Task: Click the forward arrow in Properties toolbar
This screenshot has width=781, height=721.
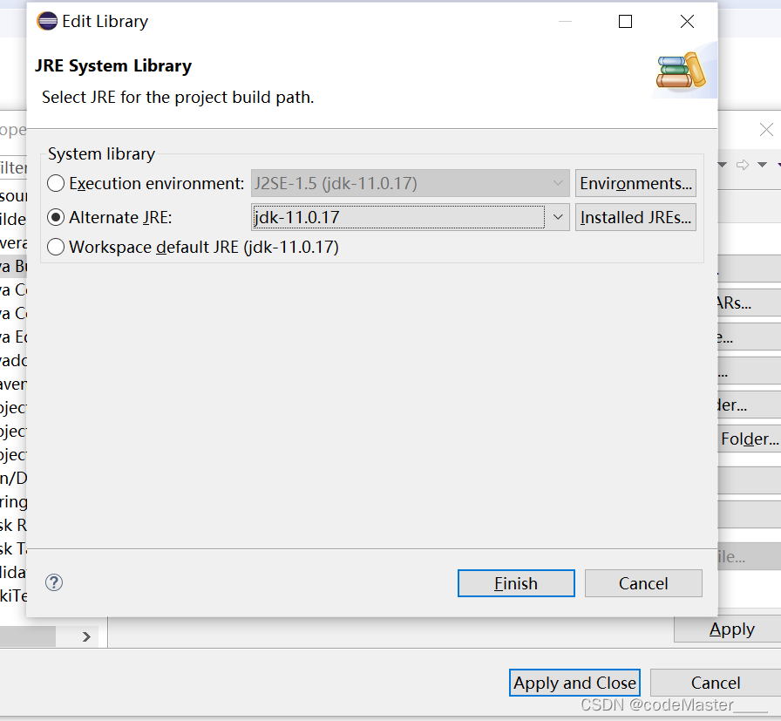Action: 742,165
